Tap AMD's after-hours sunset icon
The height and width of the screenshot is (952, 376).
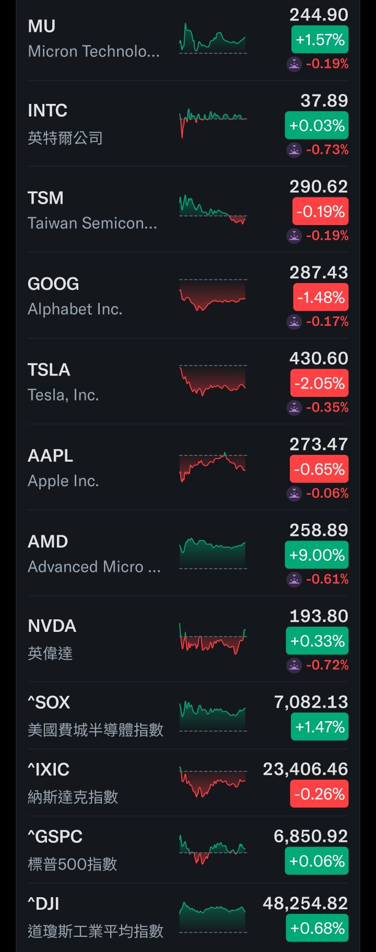click(x=295, y=579)
